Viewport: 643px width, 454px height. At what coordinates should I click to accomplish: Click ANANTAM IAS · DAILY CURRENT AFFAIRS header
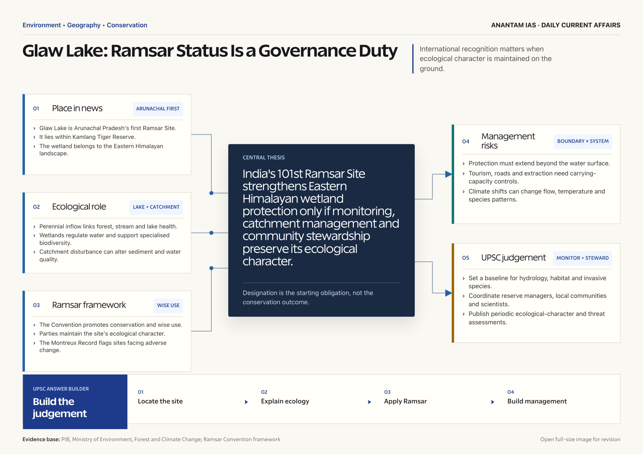[556, 25]
